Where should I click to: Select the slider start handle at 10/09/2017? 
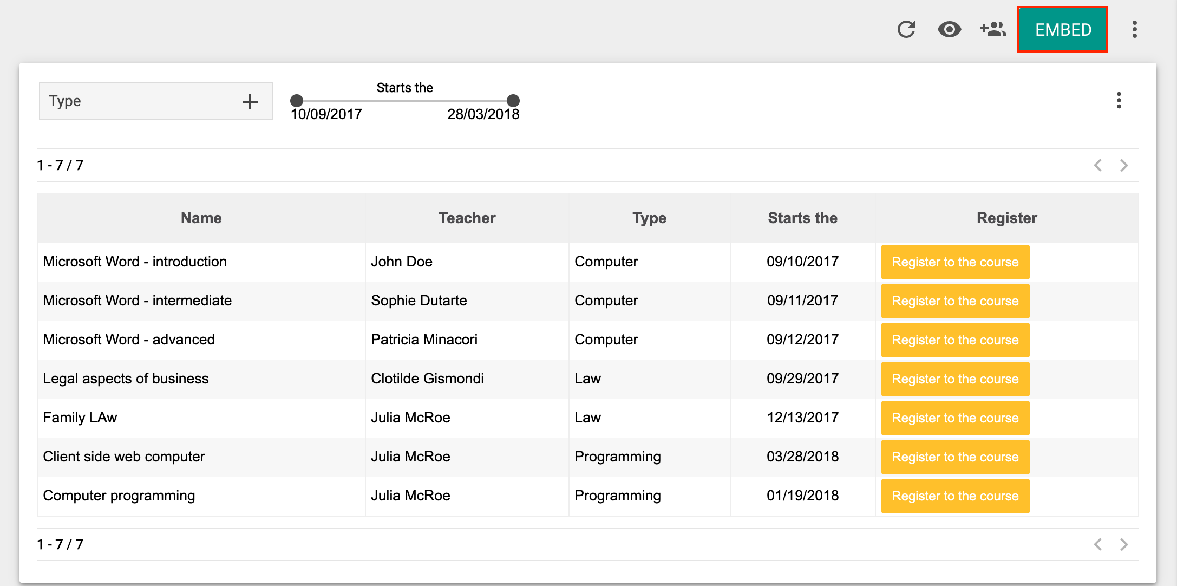(x=297, y=101)
